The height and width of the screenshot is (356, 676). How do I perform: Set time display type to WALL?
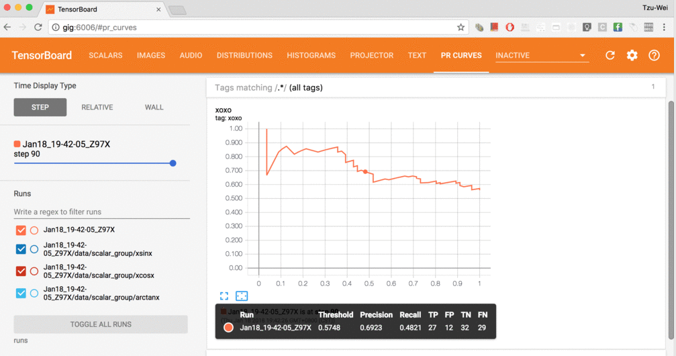tap(154, 107)
